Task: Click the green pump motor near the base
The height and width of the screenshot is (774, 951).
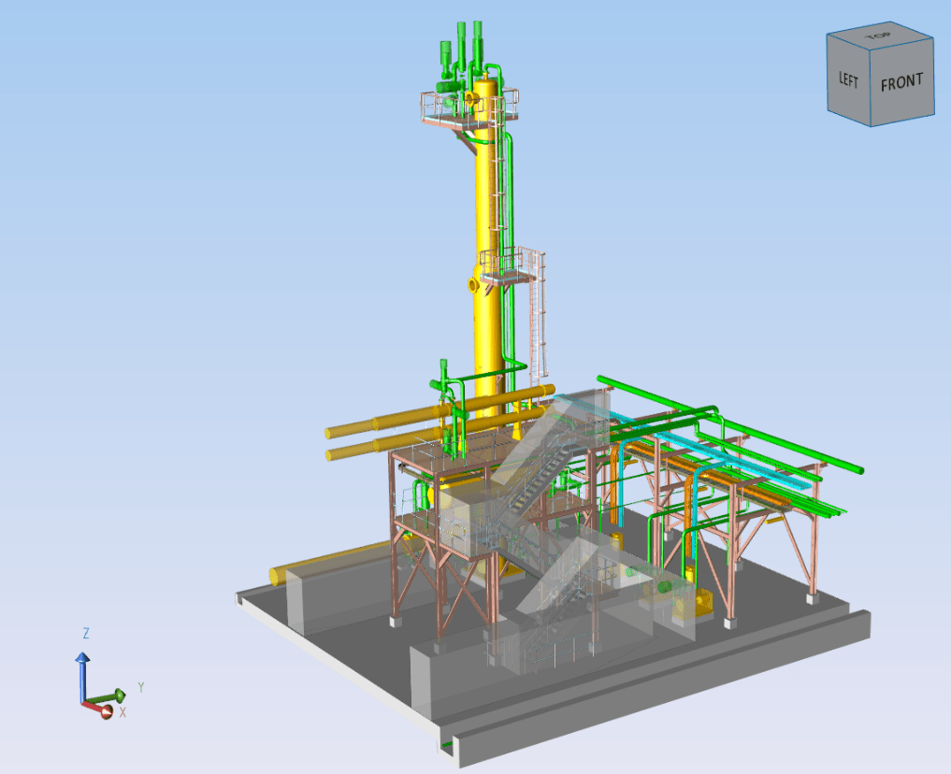Action: pyautogui.click(x=666, y=587)
